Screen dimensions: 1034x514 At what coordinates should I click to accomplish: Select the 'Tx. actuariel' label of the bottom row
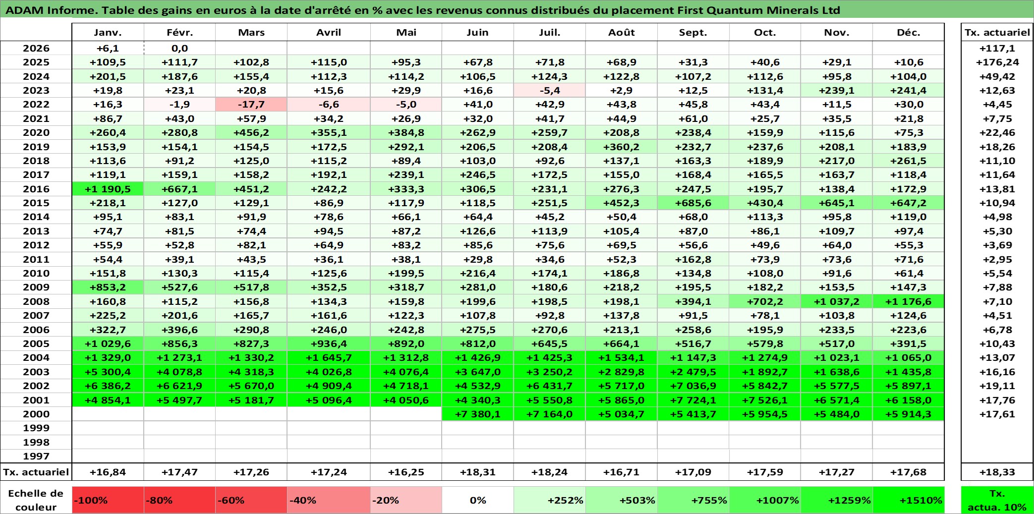(x=36, y=472)
